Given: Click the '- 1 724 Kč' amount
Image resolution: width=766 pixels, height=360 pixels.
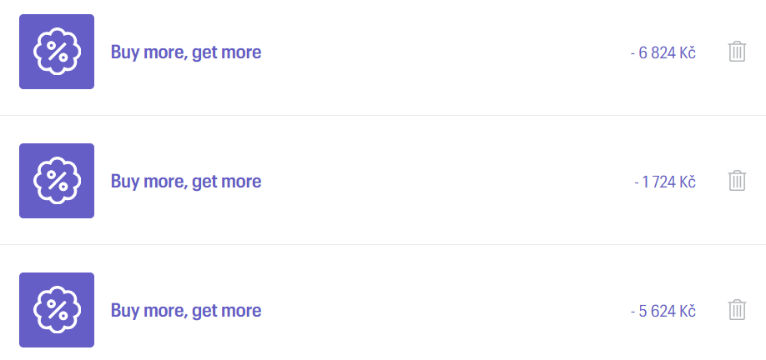Looking at the screenshot, I should click(665, 182).
